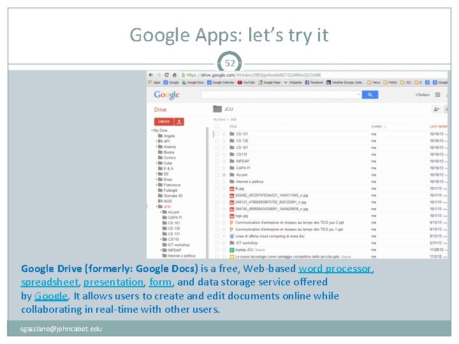Select the Angela folder in sidebar
Screen dimensions: 459x344
pos(166,136)
